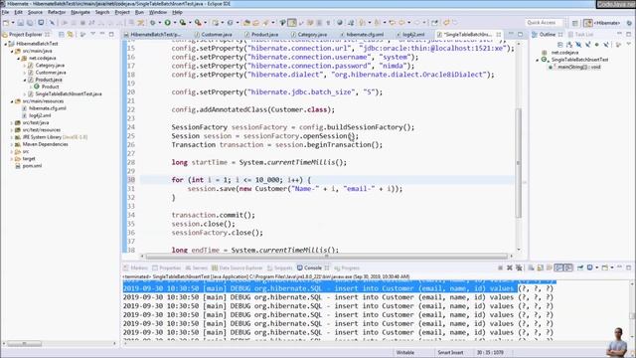636x358 pixels.
Task: Expand the src/test/java folder
Action: pos(12,122)
